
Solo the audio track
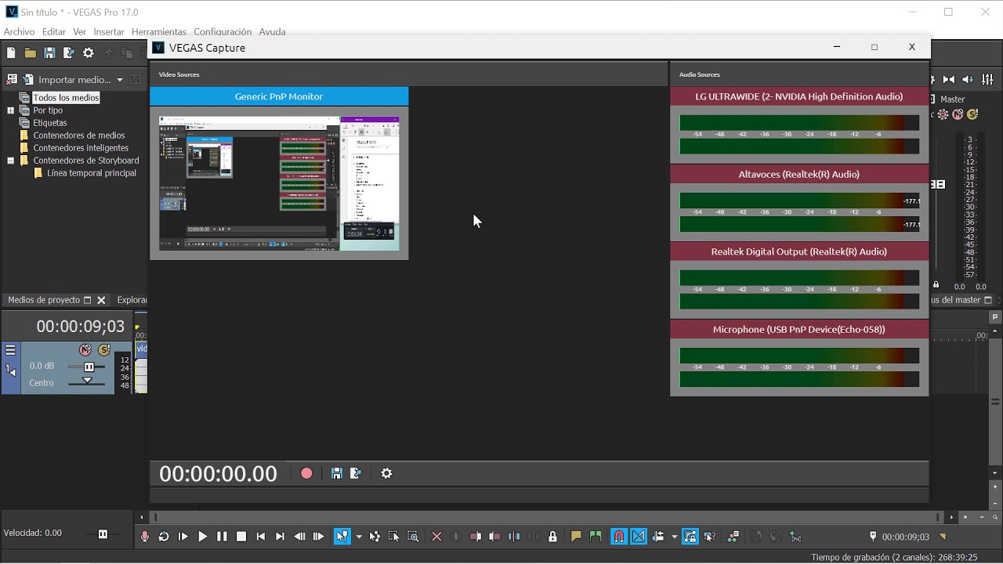103,349
